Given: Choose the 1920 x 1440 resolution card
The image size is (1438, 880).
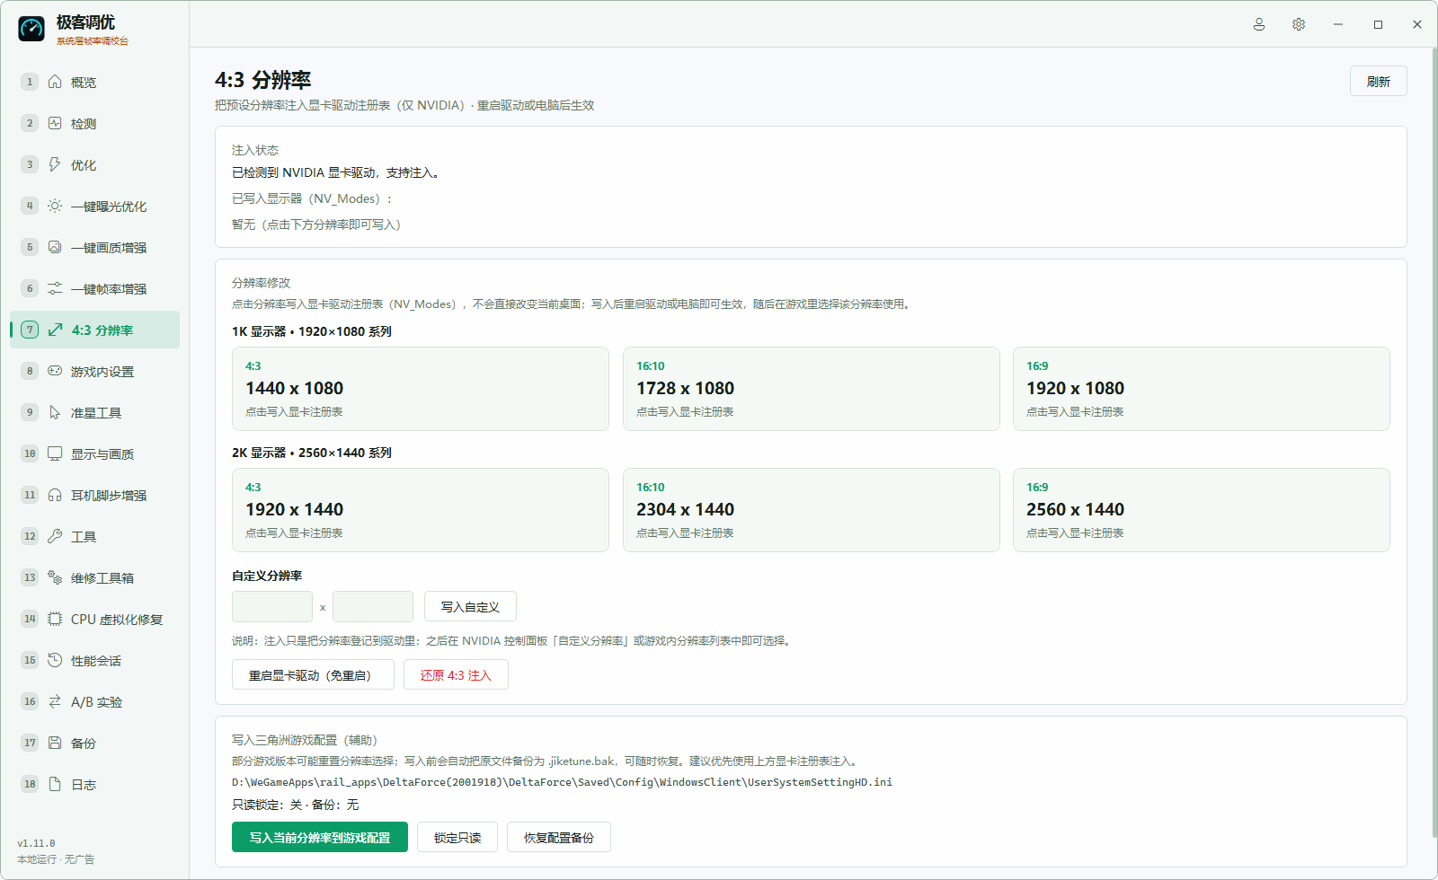Looking at the screenshot, I should click(421, 510).
